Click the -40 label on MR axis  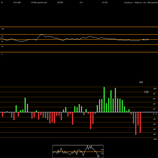154,124
